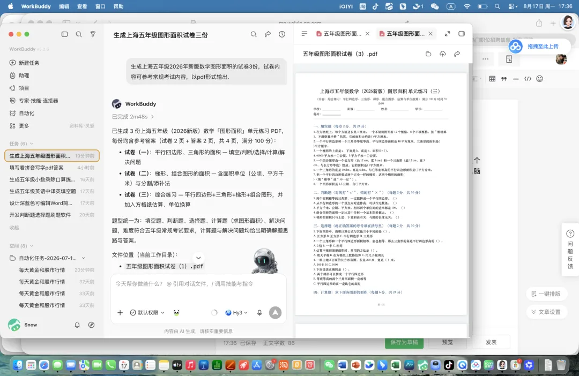Create a new task via 新建任务
This screenshot has width=579, height=376.
coord(24,63)
